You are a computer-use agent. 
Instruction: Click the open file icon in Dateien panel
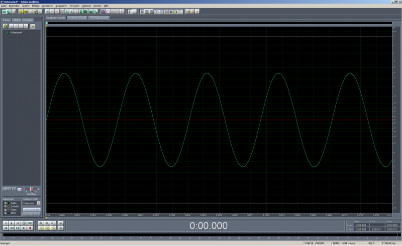(5, 26)
